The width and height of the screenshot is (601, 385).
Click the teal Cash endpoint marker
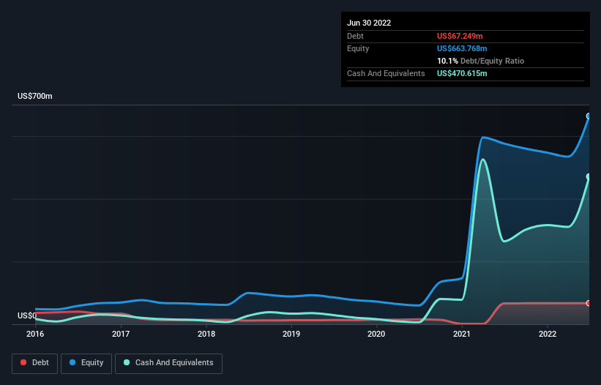tap(589, 176)
